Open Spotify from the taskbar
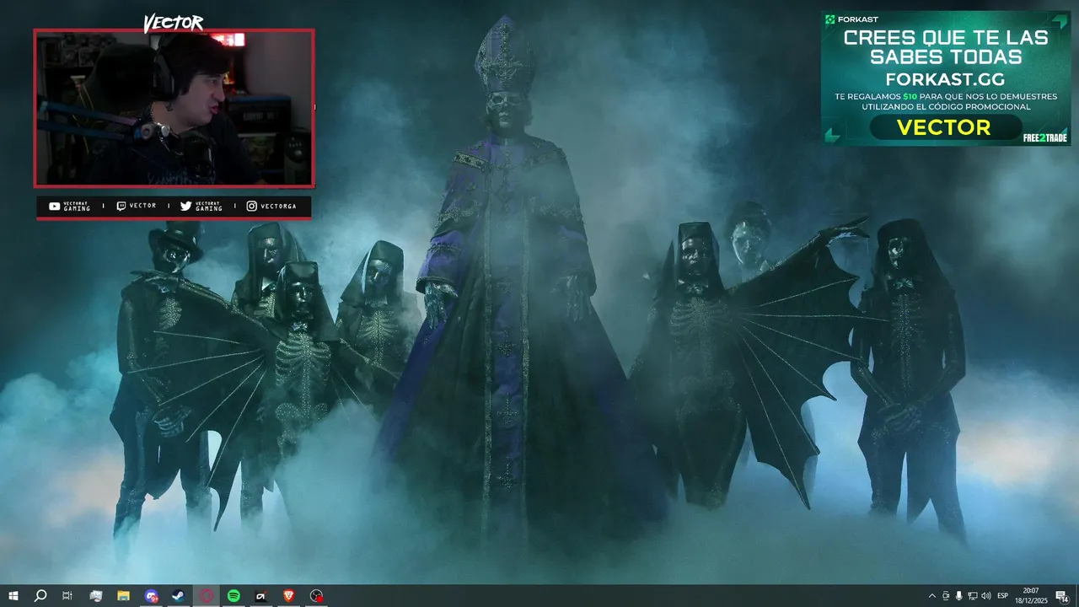The height and width of the screenshot is (607, 1079). point(234,596)
